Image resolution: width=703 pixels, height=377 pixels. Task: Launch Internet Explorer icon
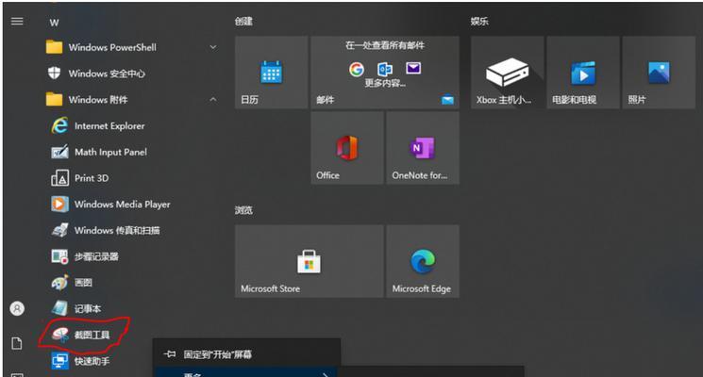tap(59, 125)
